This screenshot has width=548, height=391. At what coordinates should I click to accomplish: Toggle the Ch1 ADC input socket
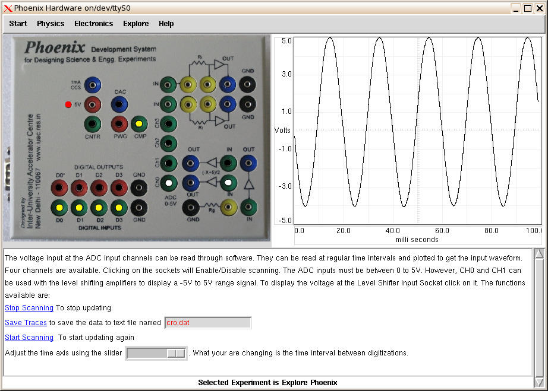click(169, 163)
